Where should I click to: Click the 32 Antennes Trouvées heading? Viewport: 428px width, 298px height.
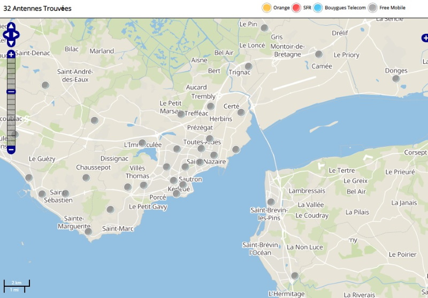click(37, 9)
